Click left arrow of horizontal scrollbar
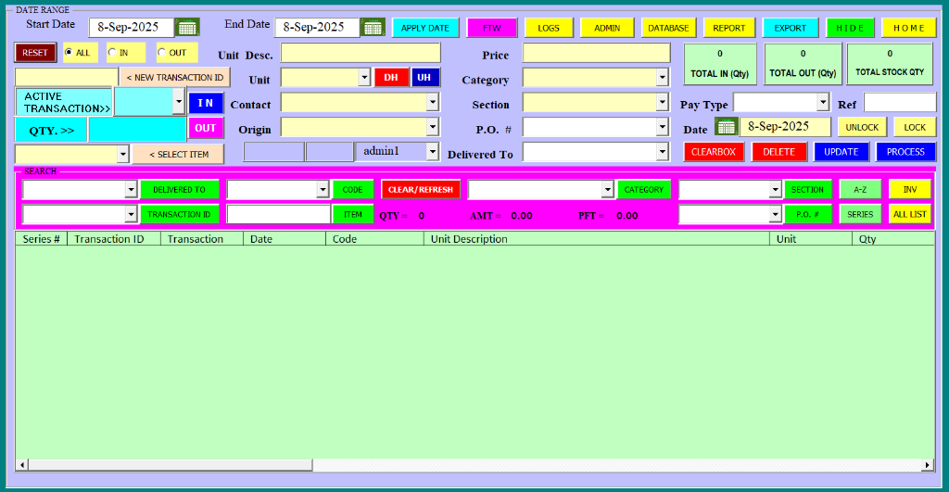The height and width of the screenshot is (492, 949). (x=22, y=465)
